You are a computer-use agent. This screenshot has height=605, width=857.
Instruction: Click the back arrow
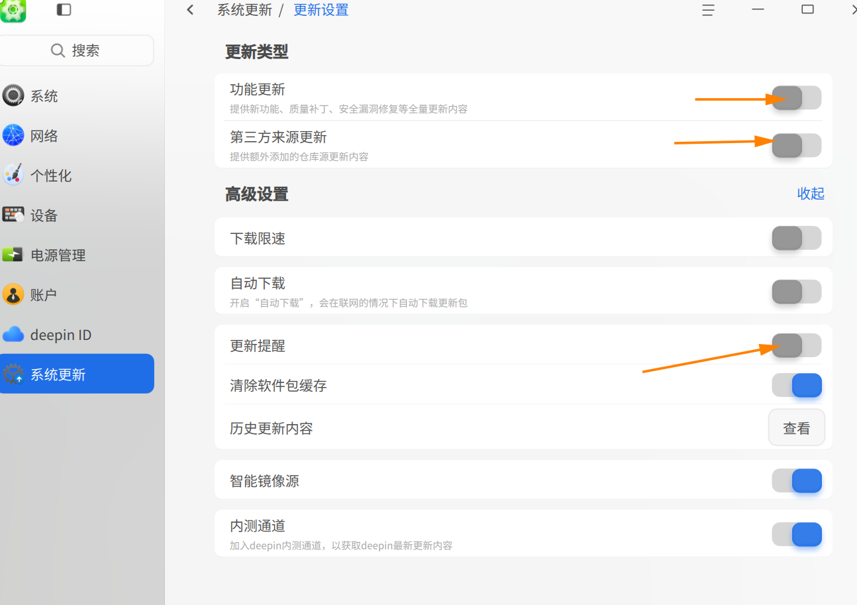pyautogui.click(x=190, y=10)
